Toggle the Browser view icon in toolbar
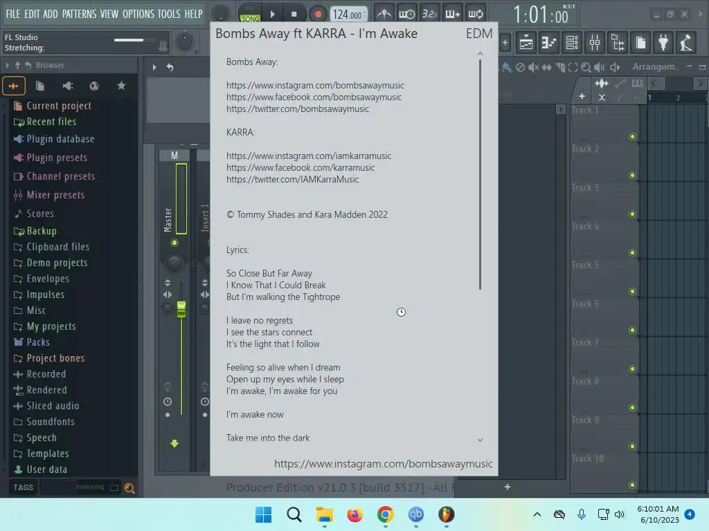The height and width of the screenshot is (531, 709). [618, 43]
